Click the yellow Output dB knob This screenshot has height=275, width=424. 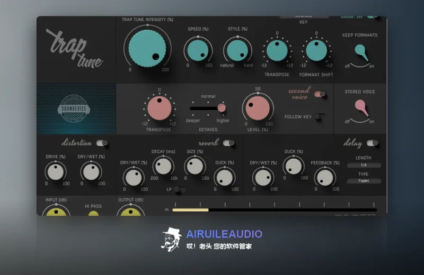click(130, 212)
